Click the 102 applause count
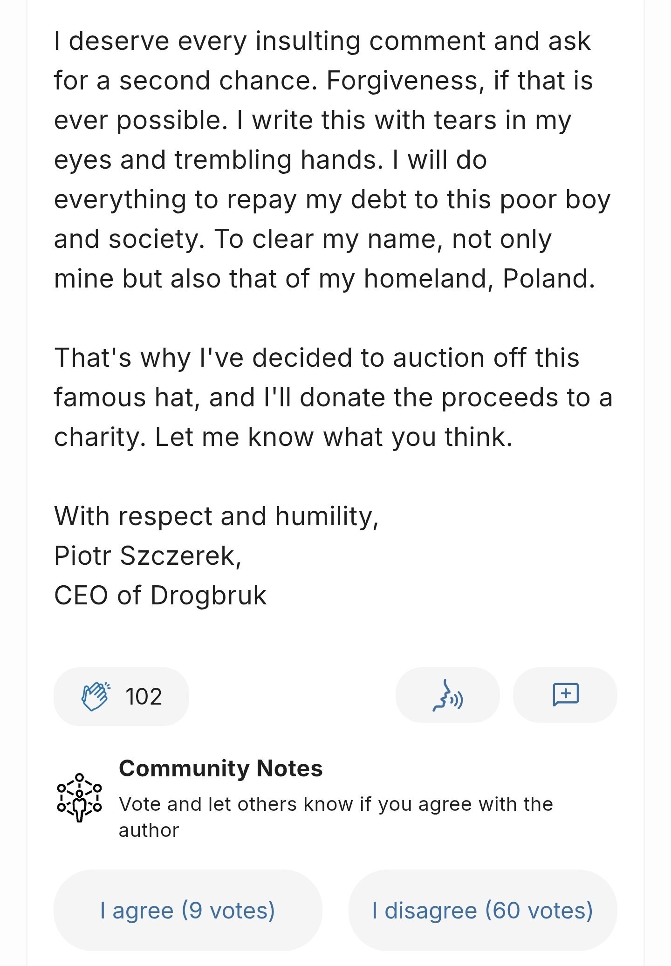The image size is (671, 966). point(144,697)
